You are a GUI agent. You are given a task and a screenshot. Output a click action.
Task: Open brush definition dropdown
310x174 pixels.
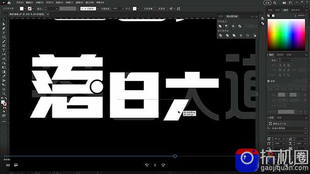tap(98, 9)
